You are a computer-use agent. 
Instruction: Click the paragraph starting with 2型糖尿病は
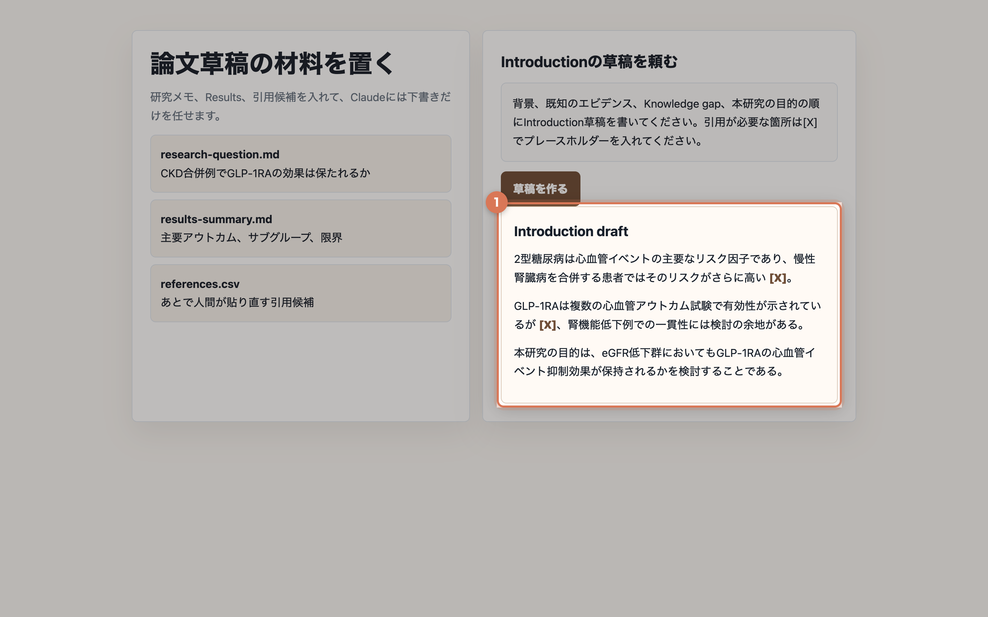click(x=665, y=268)
